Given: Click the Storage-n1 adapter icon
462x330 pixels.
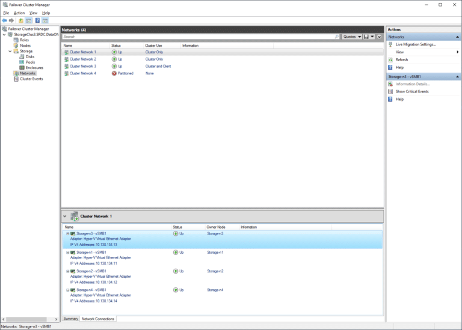Looking at the screenshot, I should (73, 253).
